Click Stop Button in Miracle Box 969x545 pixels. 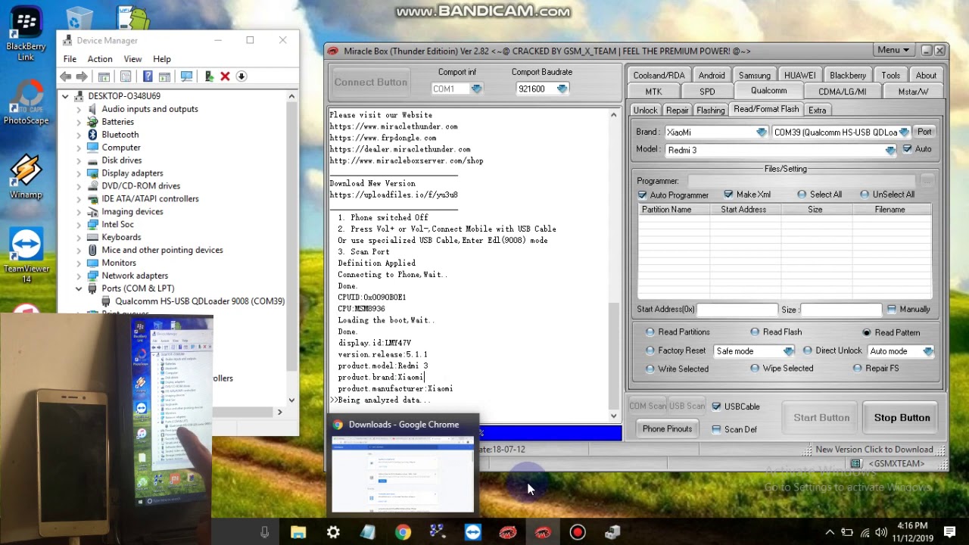pos(902,418)
